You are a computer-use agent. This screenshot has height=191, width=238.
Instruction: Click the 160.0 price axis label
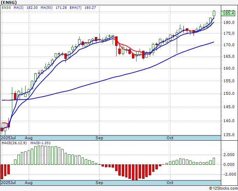(229, 68)
